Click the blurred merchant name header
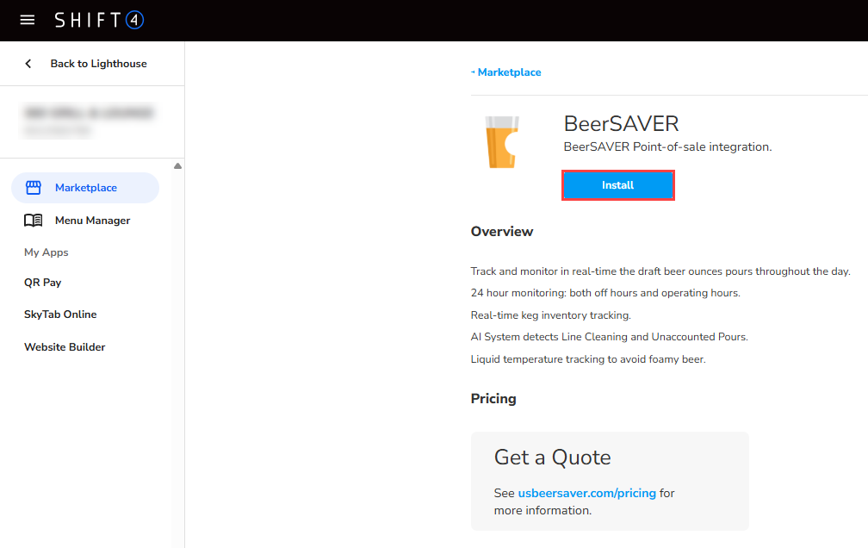868x548 pixels. point(89,113)
